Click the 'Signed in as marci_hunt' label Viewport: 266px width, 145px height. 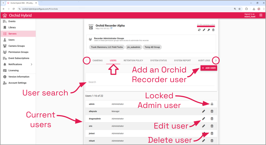(250, 15)
